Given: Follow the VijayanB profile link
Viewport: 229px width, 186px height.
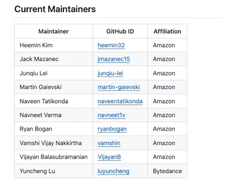Looking at the screenshot, I should 109,157.
